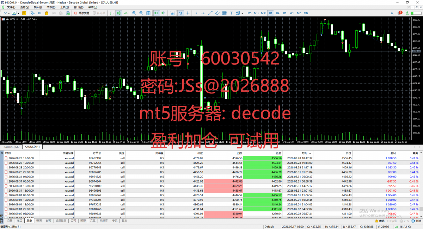Screen dimensions: 423x229
Task: Switch to the 日志 toolbox tab
Action: 124,221
